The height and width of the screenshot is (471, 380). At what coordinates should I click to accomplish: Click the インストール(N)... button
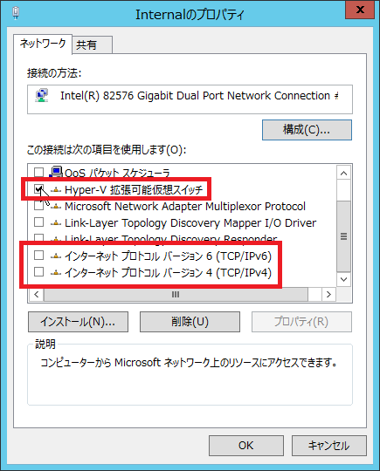pyautogui.click(x=79, y=322)
